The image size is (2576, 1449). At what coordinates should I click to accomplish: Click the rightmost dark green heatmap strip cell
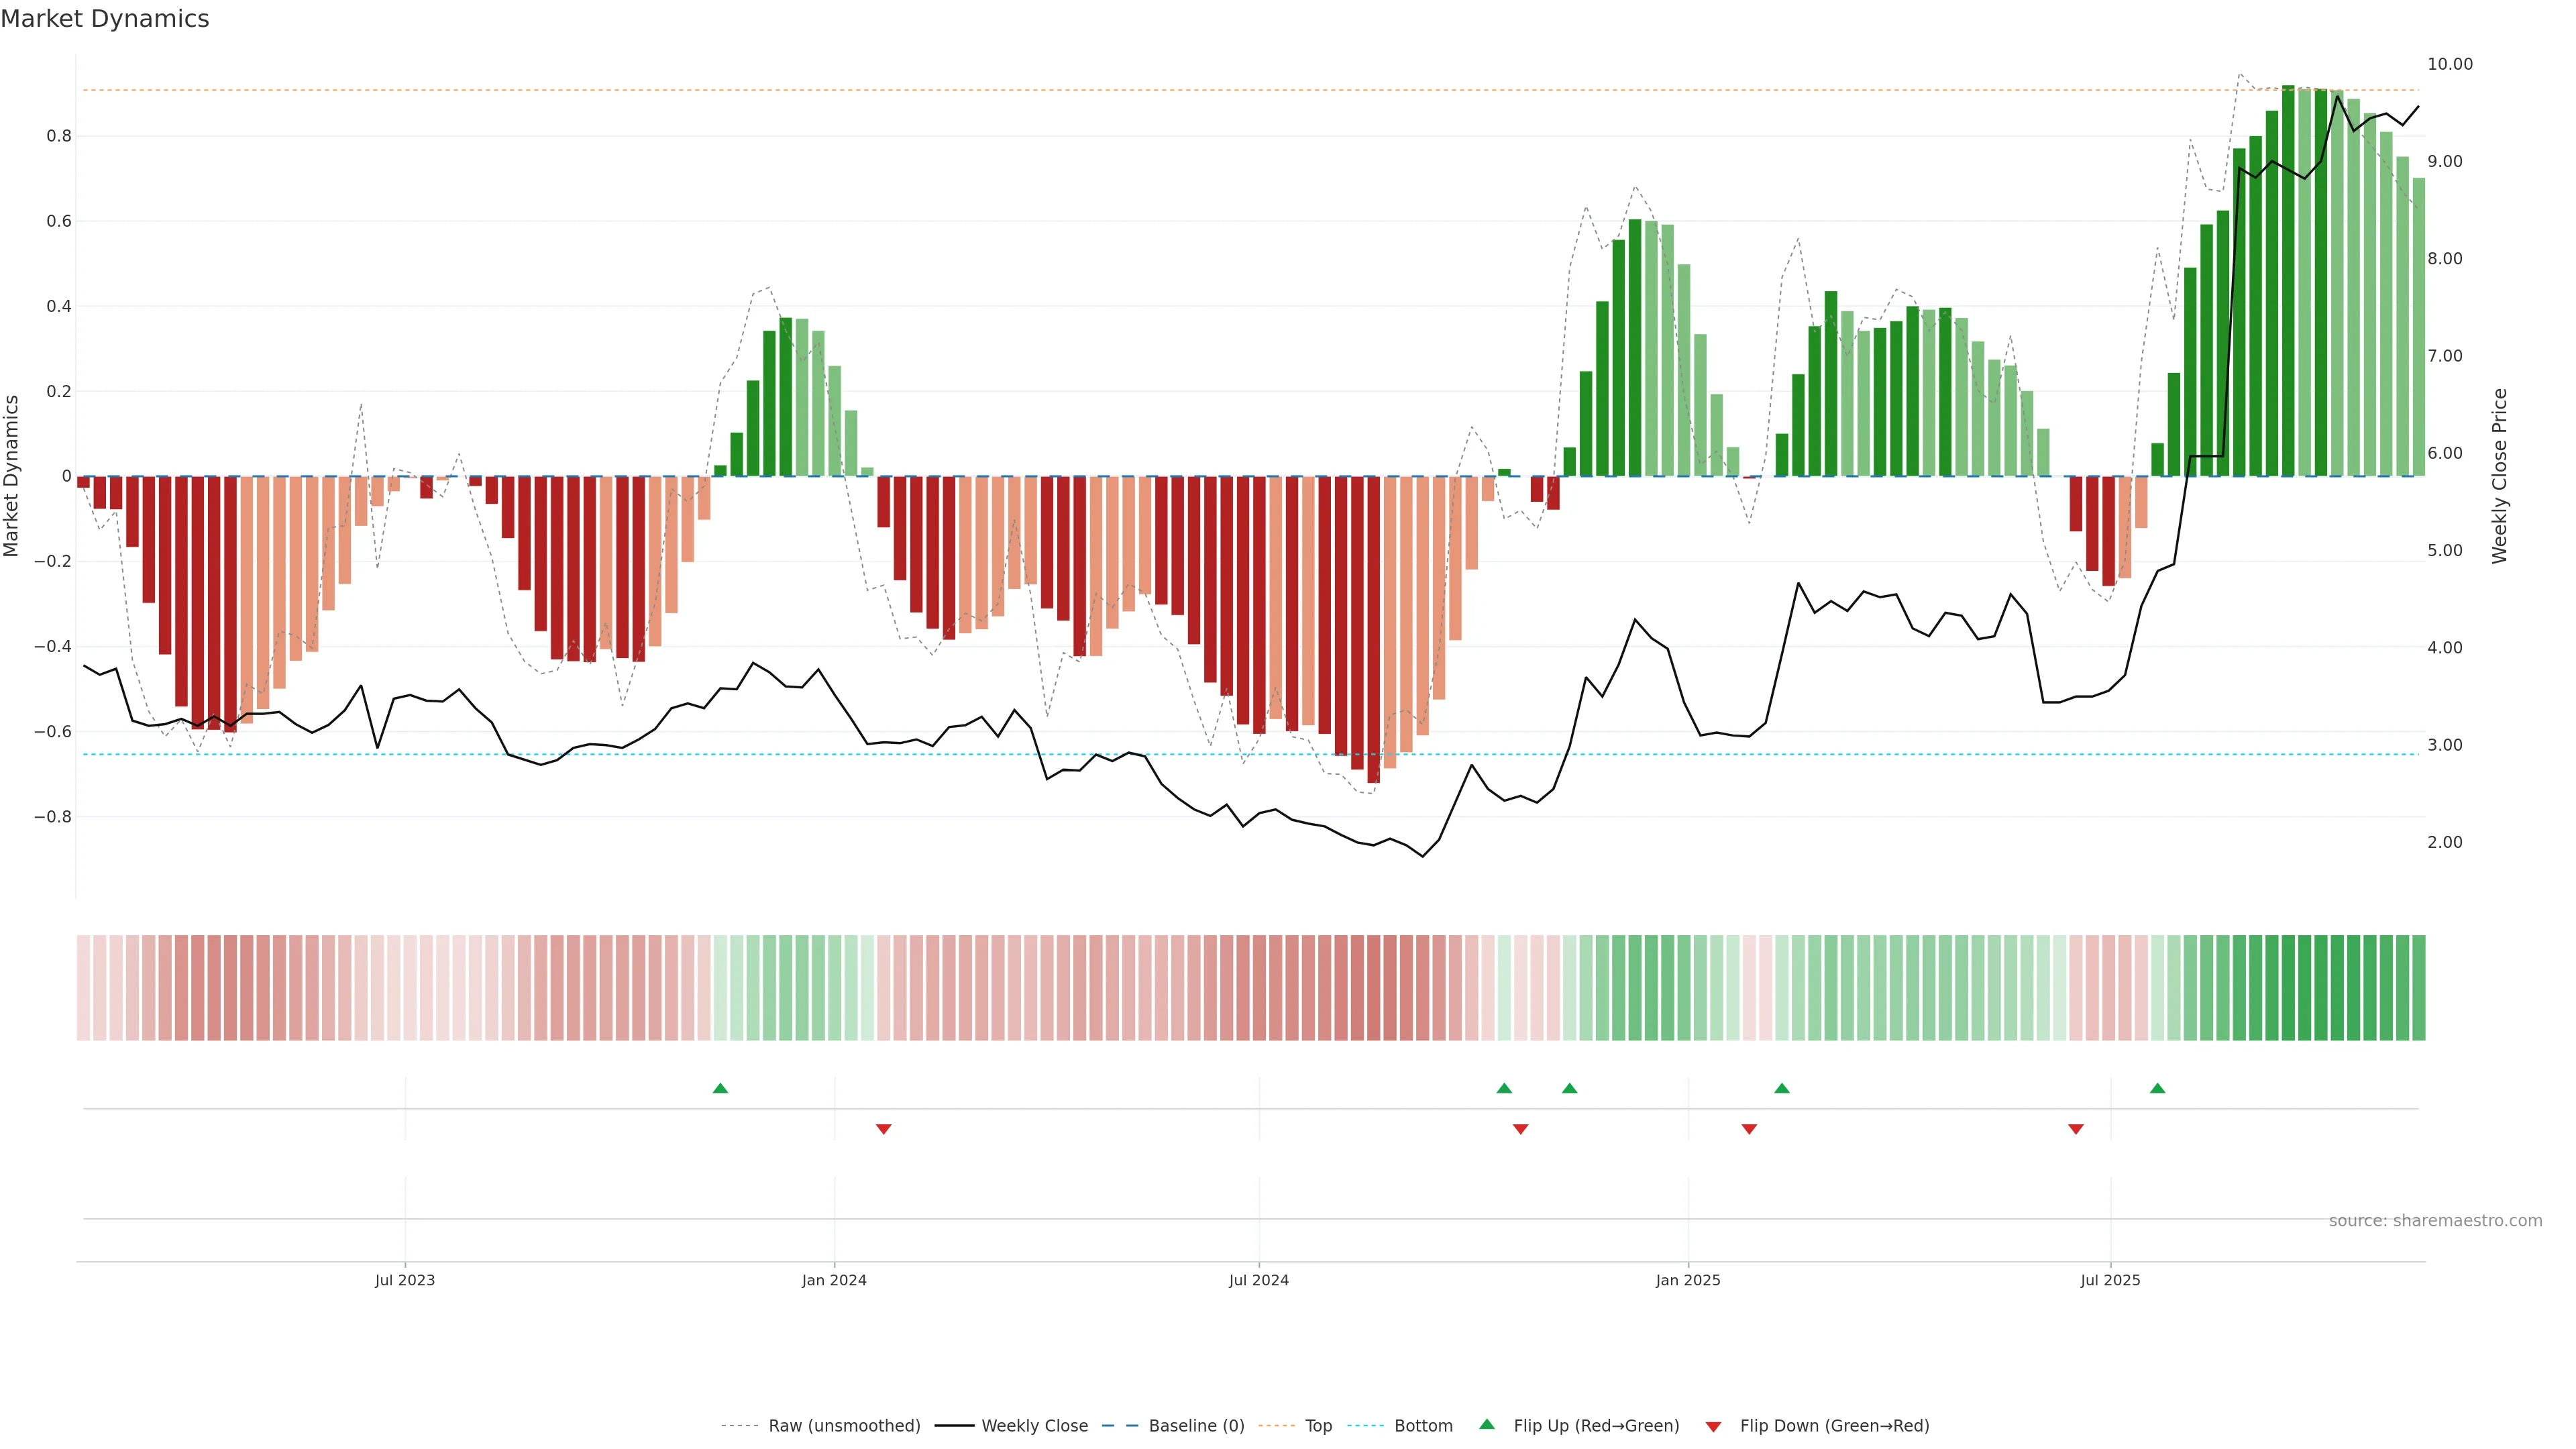pyautogui.click(x=2418, y=987)
